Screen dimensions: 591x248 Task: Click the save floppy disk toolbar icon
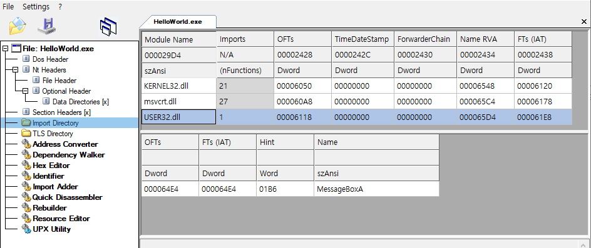coord(47,26)
